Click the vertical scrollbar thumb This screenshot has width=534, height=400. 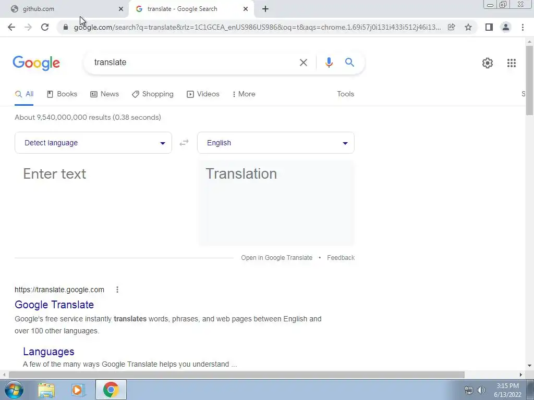(x=529, y=80)
